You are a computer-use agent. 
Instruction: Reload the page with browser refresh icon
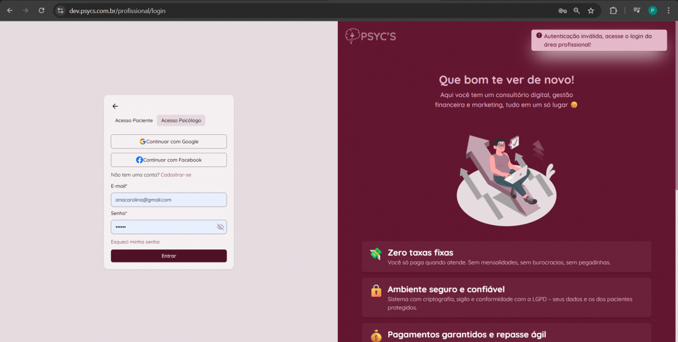click(41, 11)
